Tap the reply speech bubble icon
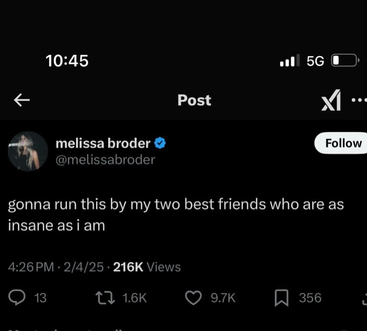 pyautogui.click(x=17, y=297)
